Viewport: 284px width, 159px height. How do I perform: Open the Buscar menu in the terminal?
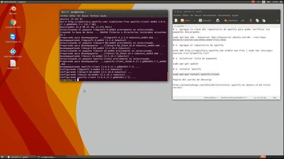[85, 16]
